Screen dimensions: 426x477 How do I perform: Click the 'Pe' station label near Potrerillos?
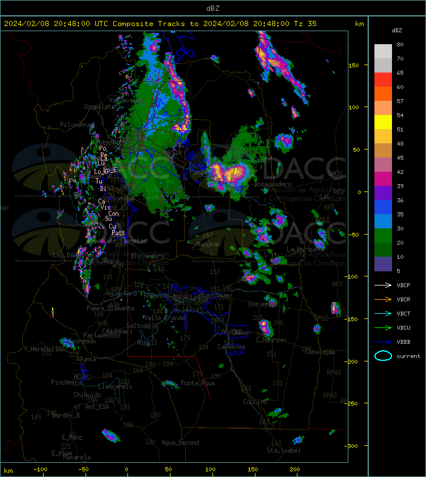coord(104,155)
